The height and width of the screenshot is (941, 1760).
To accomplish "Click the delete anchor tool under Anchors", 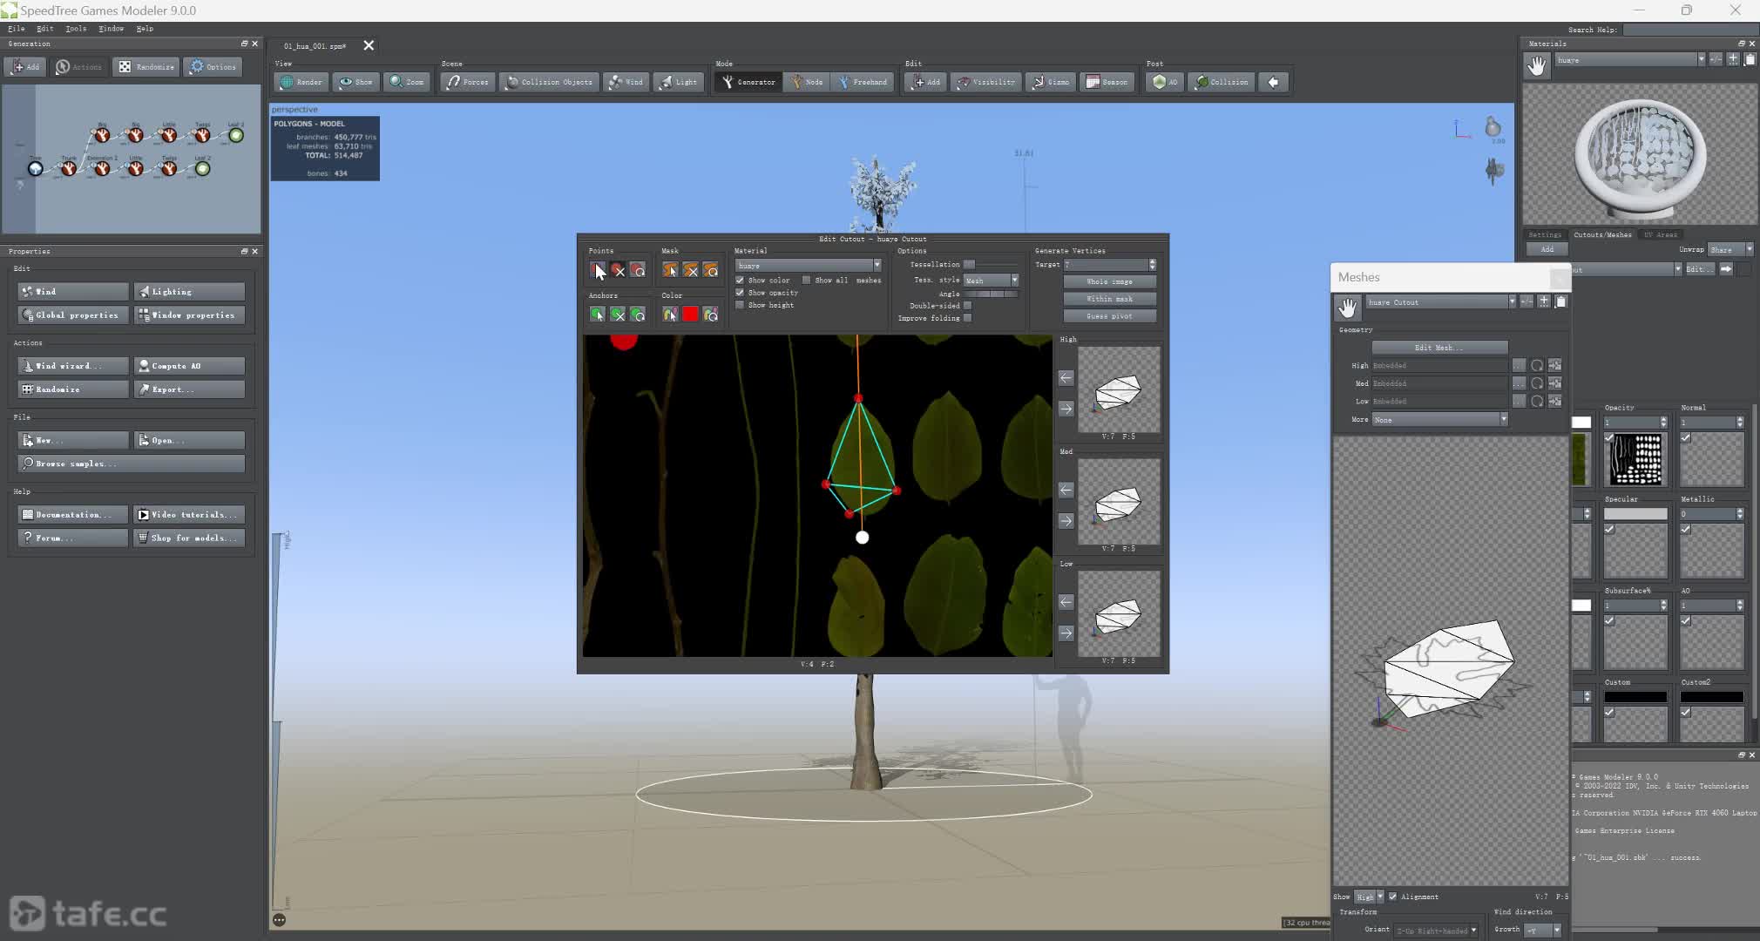I will pyautogui.click(x=618, y=314).
